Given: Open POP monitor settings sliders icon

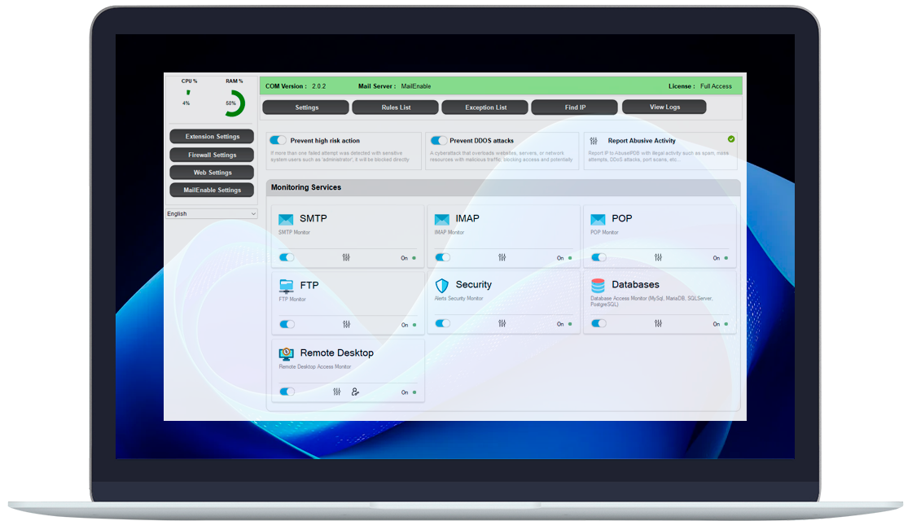Looking at the screenshot, I should pos(658,257).
